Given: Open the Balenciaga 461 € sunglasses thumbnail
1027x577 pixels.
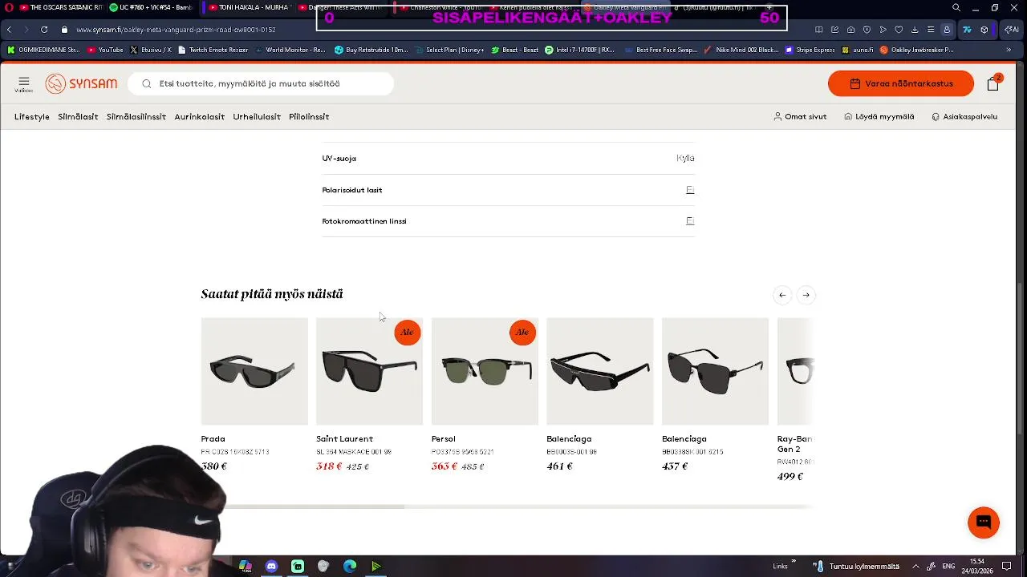Looking at the screenshot, I should pos(600,371).
